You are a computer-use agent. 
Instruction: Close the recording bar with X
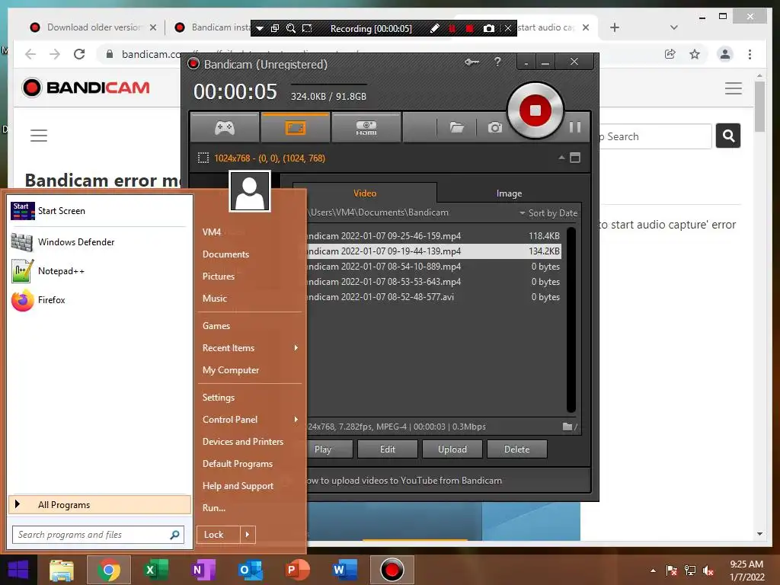[507, 28]
